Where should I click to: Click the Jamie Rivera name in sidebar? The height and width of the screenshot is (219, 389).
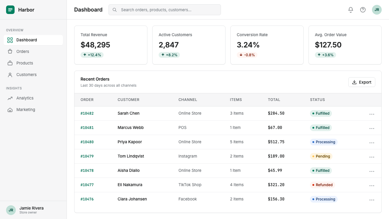coord(32,208)
